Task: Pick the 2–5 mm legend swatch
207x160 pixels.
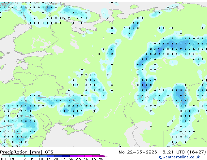Action: 28,156
